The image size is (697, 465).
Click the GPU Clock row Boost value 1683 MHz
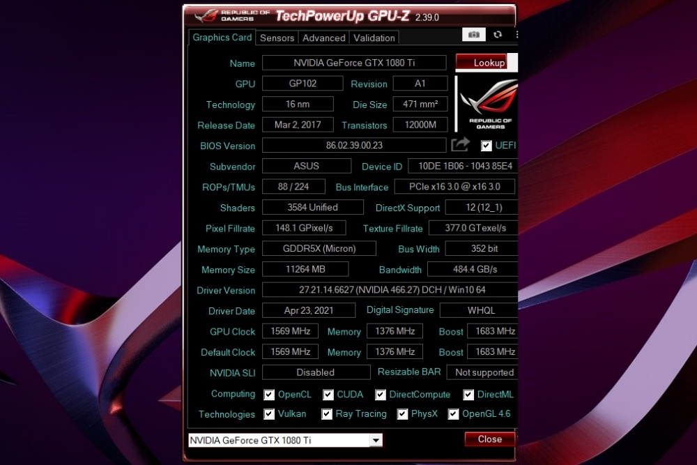click(493, 330)
